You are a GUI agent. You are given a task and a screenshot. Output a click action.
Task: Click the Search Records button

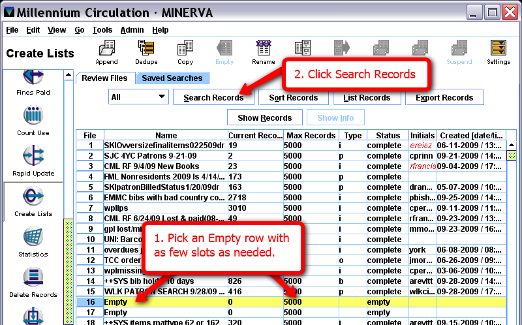coord(213,98)
